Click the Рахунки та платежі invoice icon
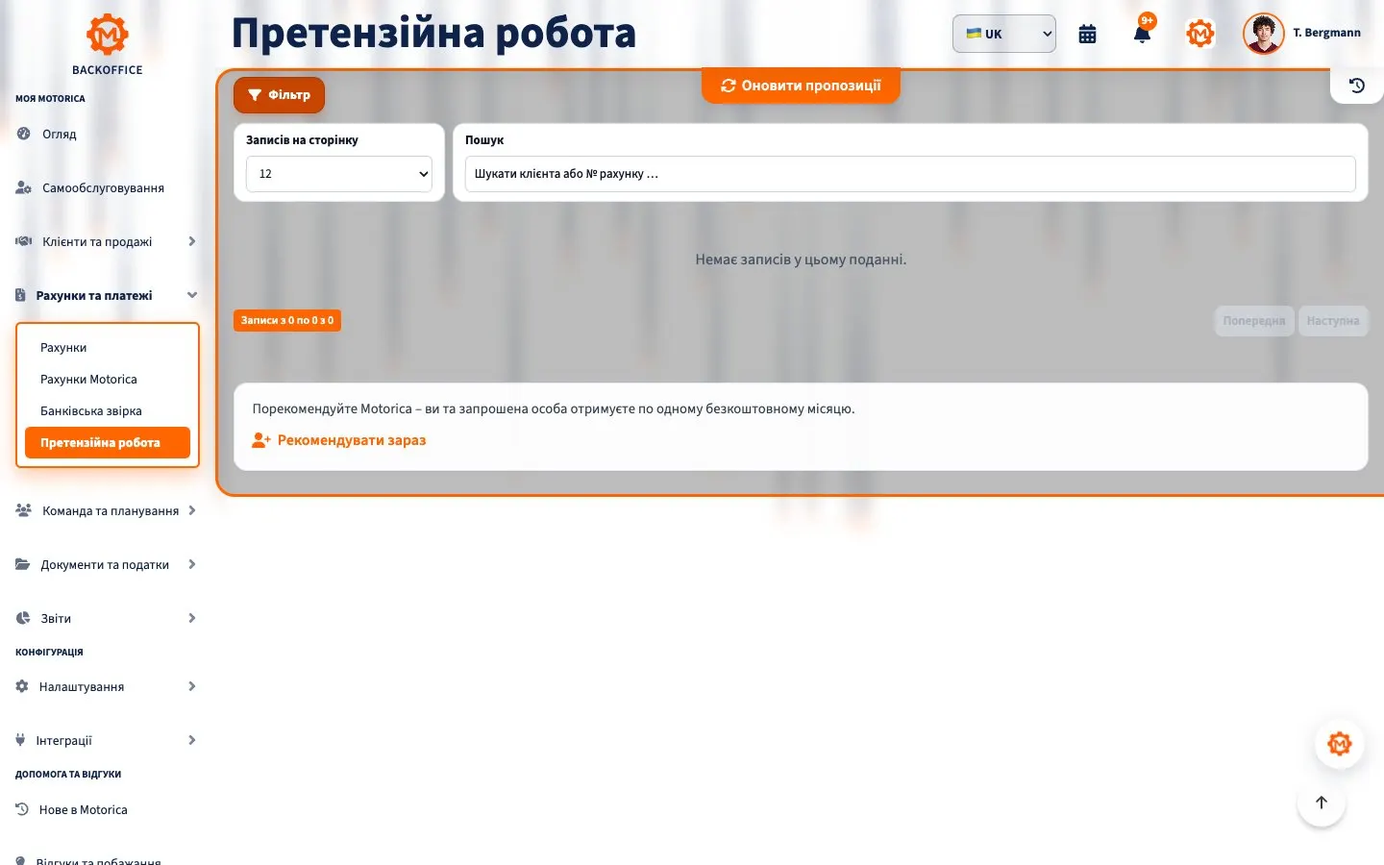The width and height of the screenshot is (1384, 865). tap(20, 295)
